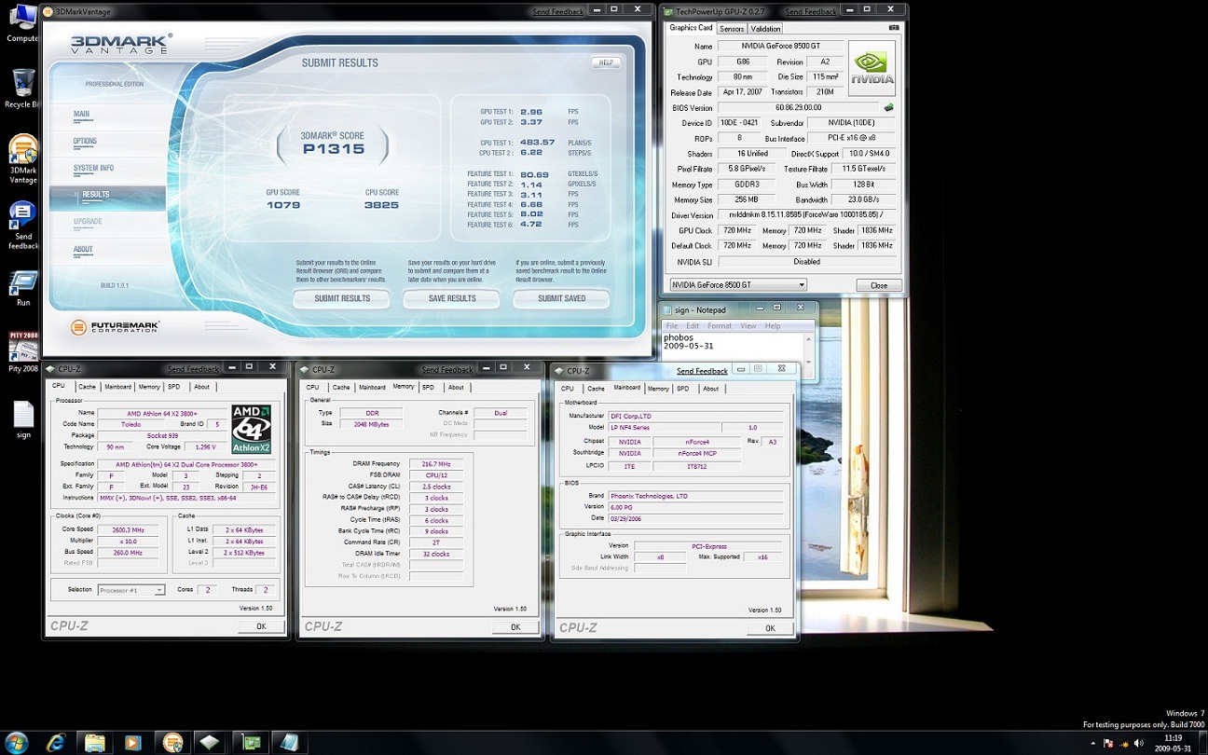The image size is (1208, 755).
Task: Click the NVIDIA logo in GPU-Z
Action: (872, 68)
